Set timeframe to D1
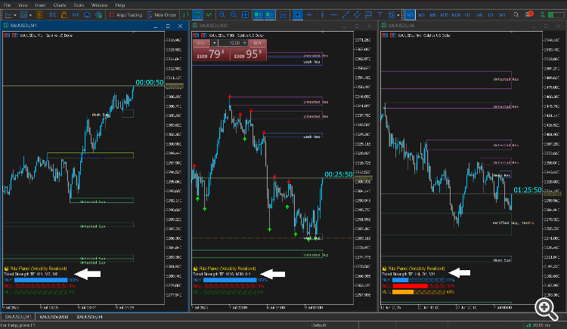567x329 pixels. [491, 15]
